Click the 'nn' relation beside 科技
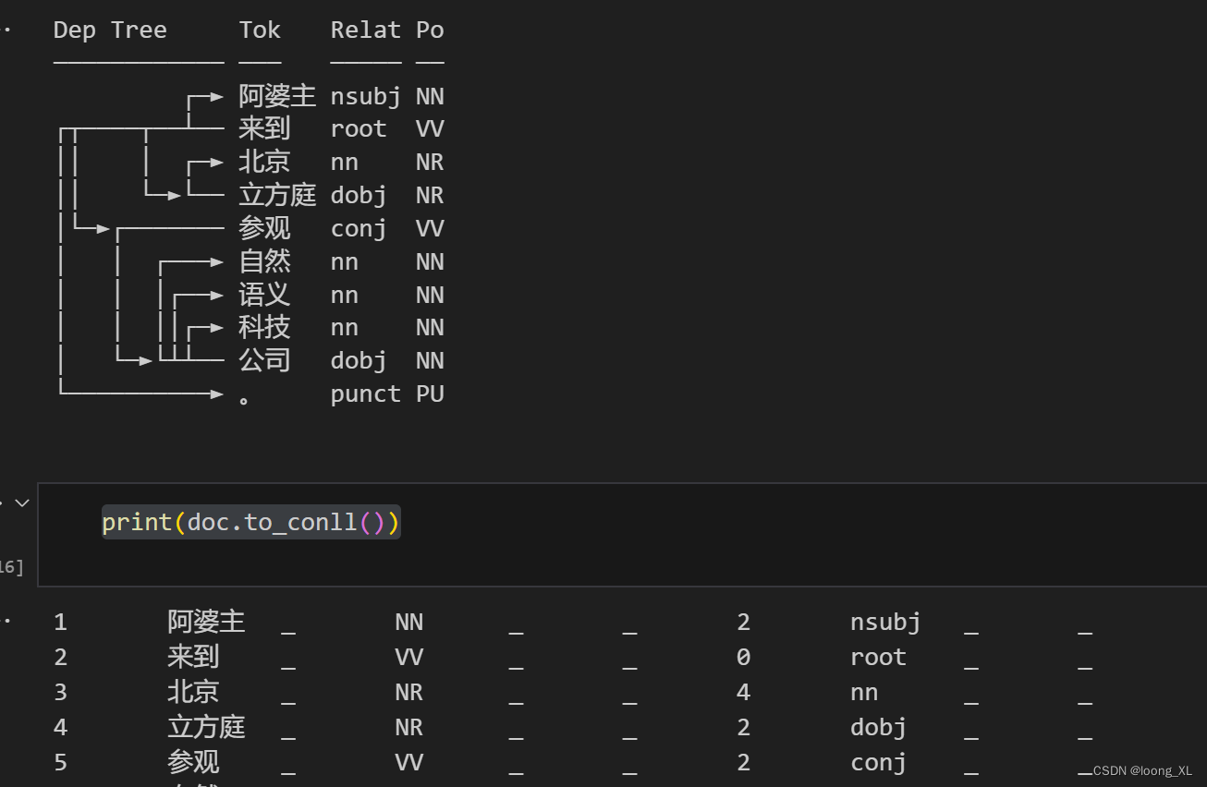This screenshot has height=787, width=1207. point(345,327)
